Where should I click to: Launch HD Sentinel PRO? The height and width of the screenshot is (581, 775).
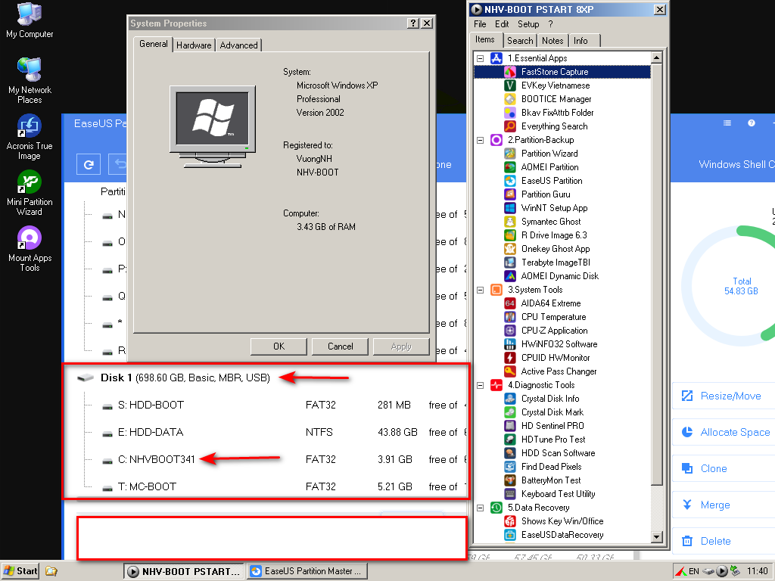click(552, 426)
